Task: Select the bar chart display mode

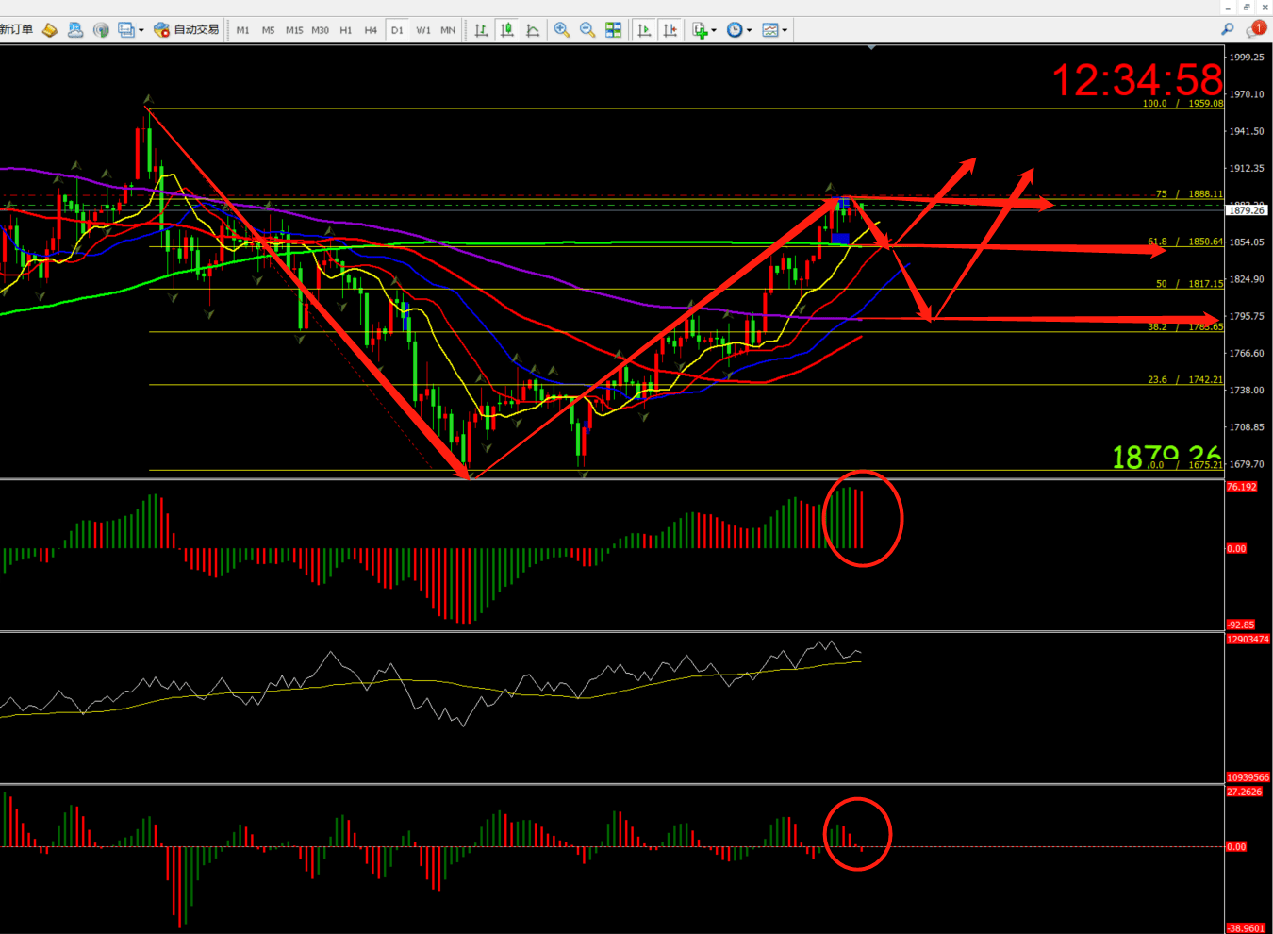Action: click(481, 30)
